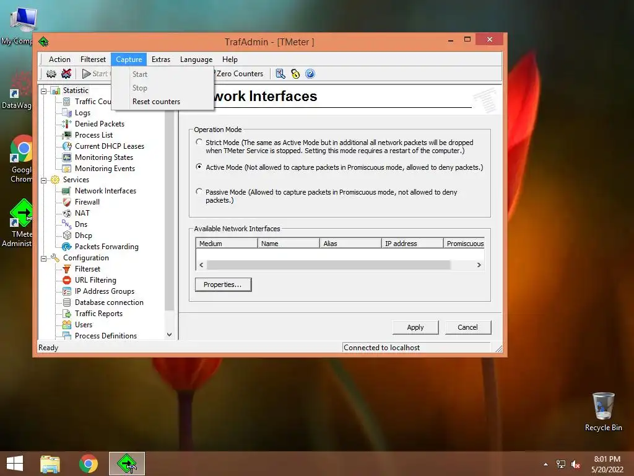Click the connect gear icon in toolbar
This screenshot has height=476, width=634.
pos(51,74)
